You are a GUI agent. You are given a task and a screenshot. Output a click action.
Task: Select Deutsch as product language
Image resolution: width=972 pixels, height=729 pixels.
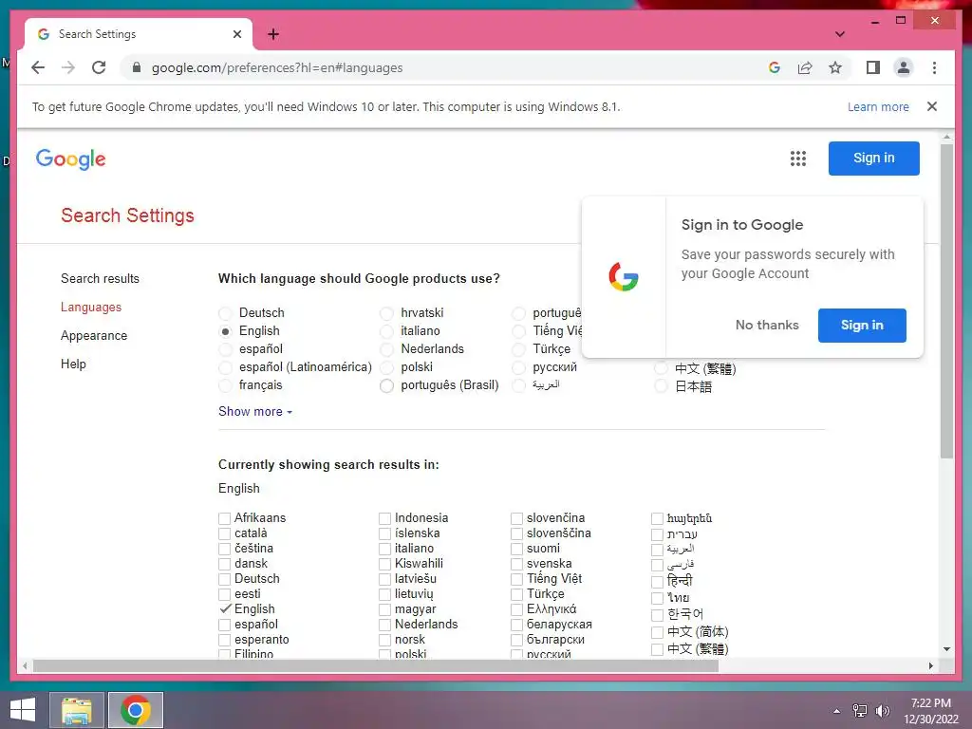point(226,313)
